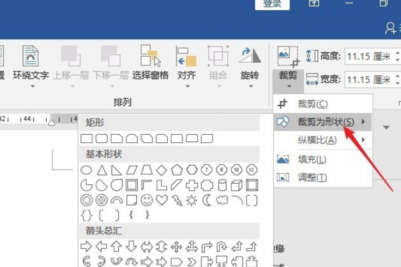Select the cube shape
Screen dimensions: 401x267
pyautogui.click(x=237, y=186)
